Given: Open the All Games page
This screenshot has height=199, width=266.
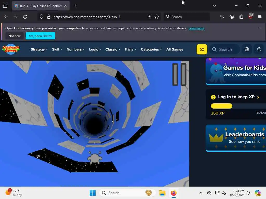Looking at the screenshot, I should click(175, 49).
